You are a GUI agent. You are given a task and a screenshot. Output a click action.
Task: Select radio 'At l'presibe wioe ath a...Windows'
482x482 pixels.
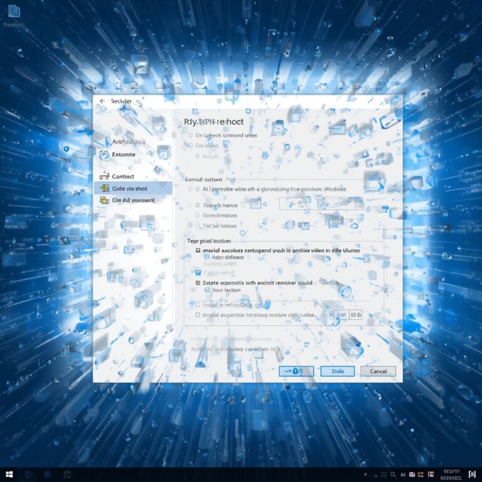pyautogui.click(x=198, y=189)
